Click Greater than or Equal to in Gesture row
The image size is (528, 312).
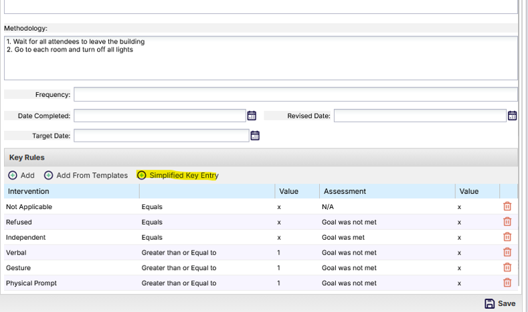point(179,268)
